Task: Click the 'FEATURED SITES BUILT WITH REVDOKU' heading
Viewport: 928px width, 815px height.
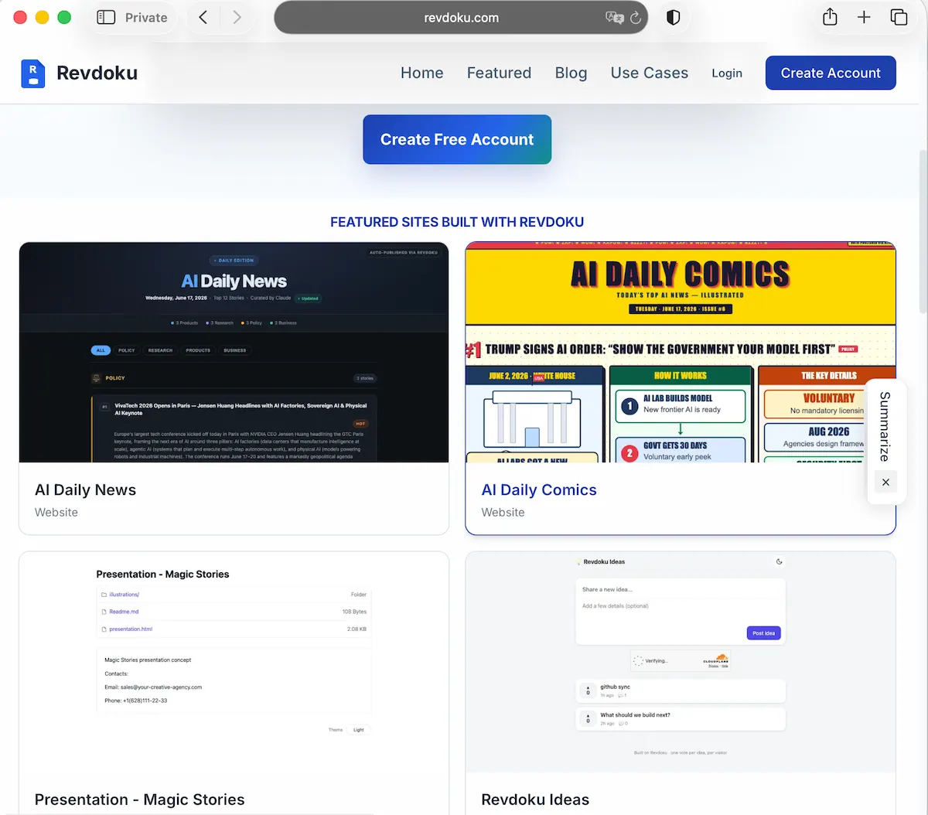Action: [x=457, y=222]
